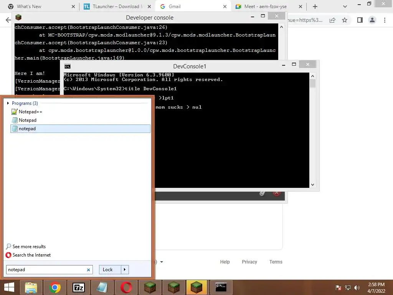Clear the notepad search box text
The height and width of the screenshot is (295, 393).
pyautogui.click(x=88, y=270)
